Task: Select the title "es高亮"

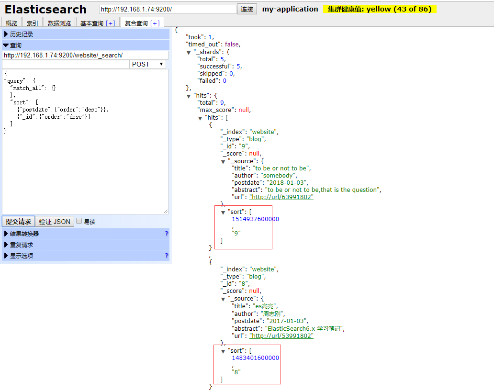Action: [x=265, y=306]
